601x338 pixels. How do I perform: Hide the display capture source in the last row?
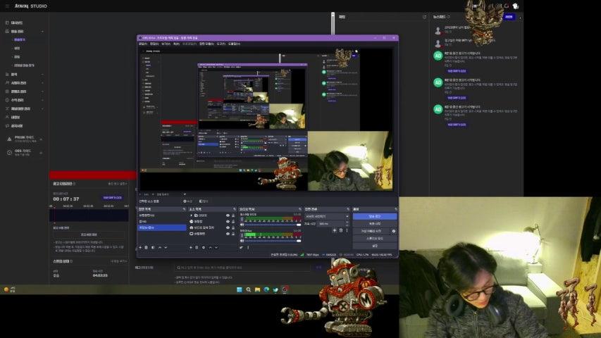[228, 234]
